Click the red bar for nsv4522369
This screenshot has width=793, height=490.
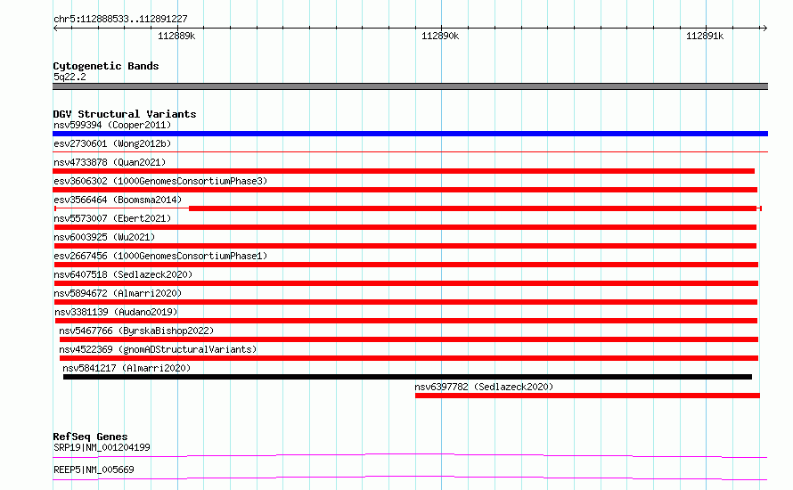(409, 358)
